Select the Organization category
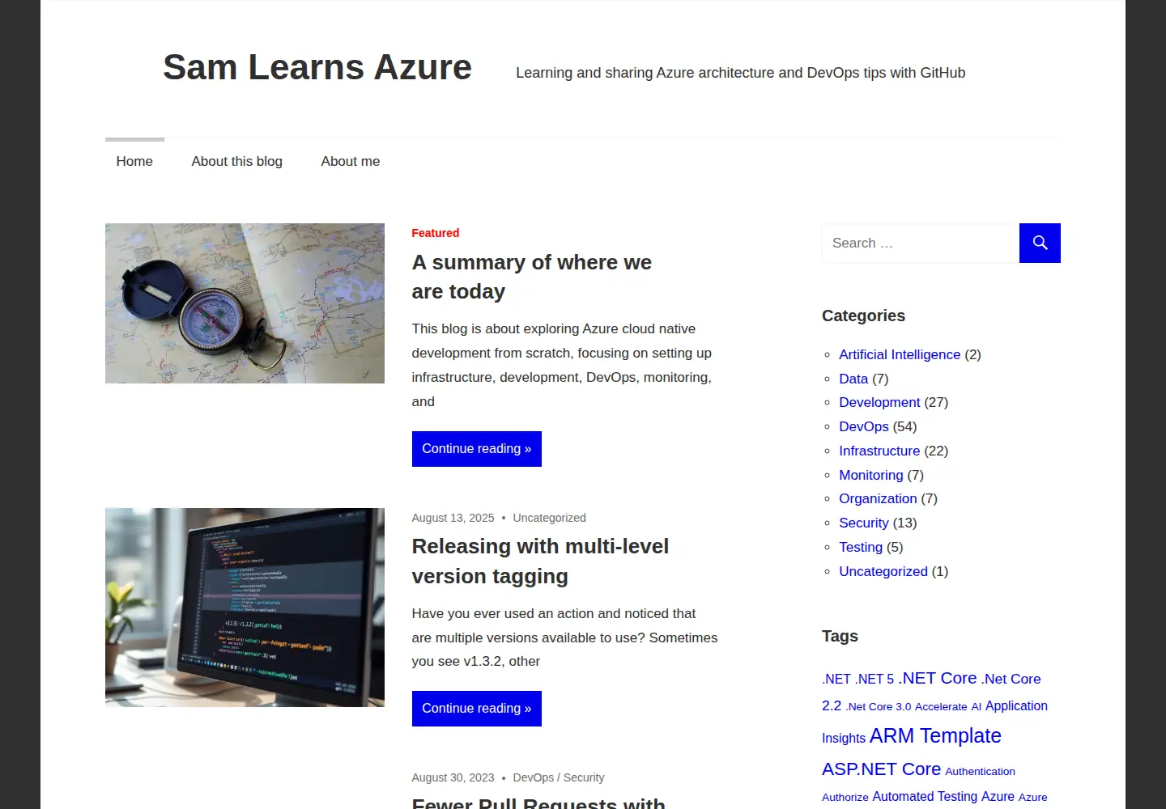Screen dimensions: 1166x809 878,498
